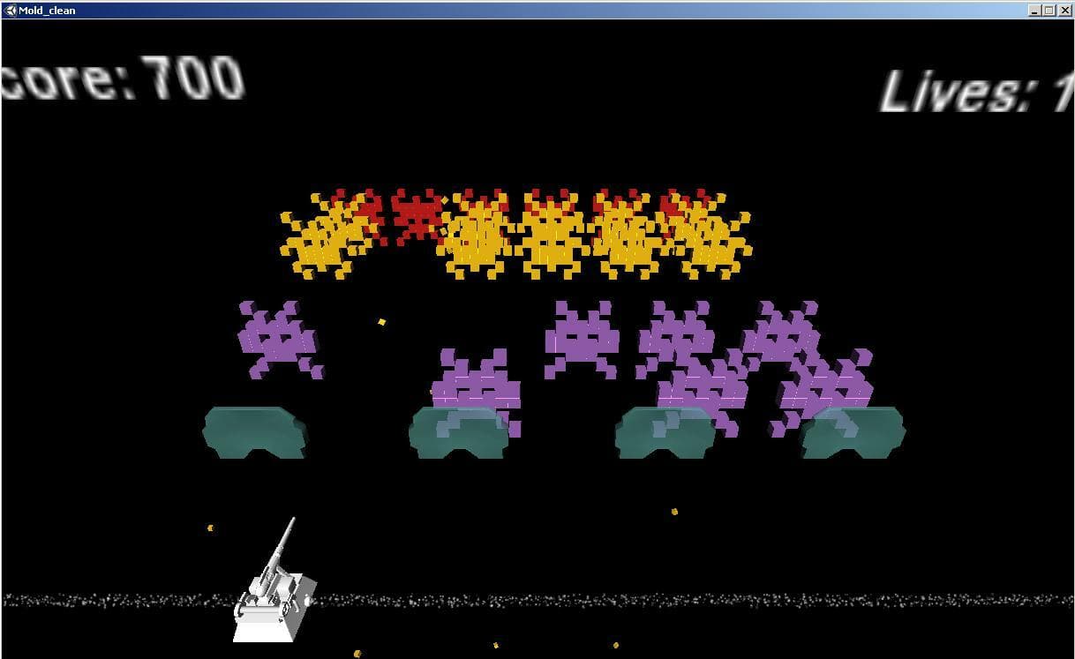
Task: Maximize the Mold_clean window
Action: [x=1049, y=10]
